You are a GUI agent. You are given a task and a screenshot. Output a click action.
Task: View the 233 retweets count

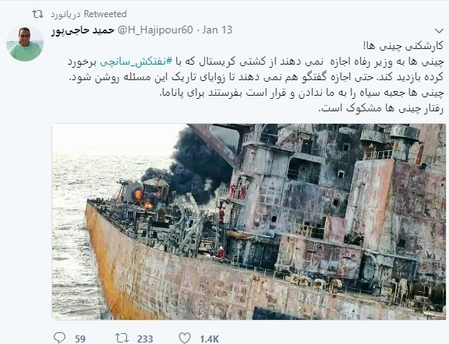[145, 339]
